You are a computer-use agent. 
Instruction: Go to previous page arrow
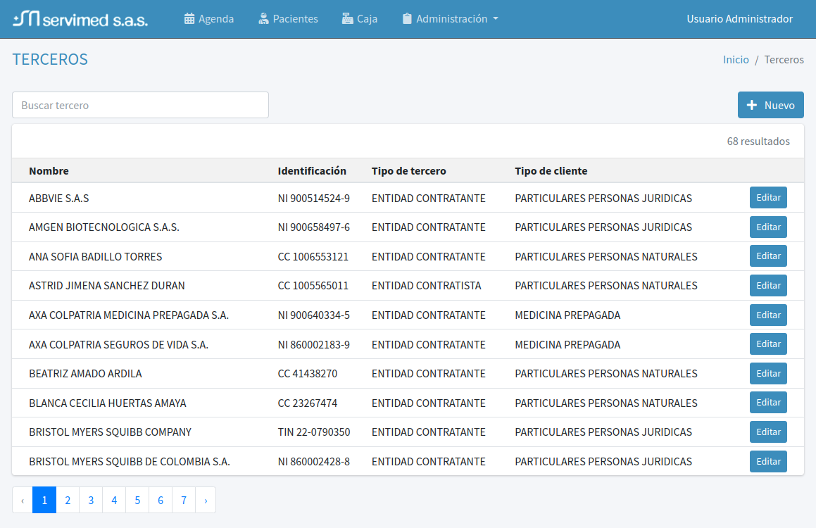click(23, 501)
